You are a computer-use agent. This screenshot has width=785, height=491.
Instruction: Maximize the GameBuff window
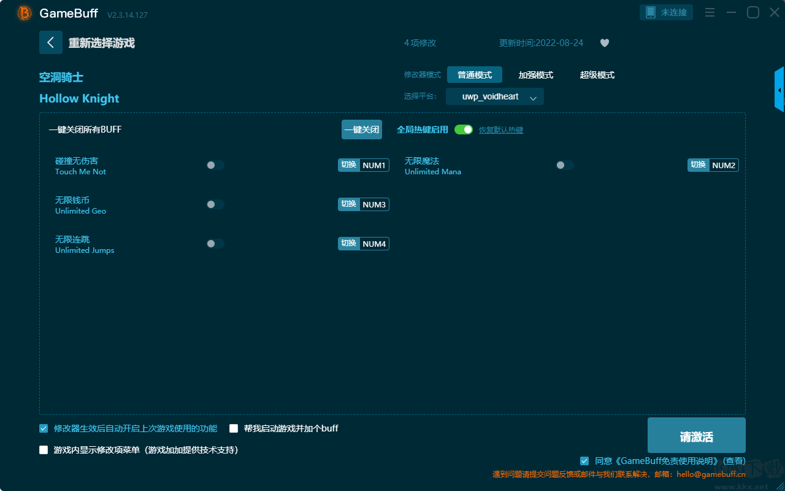coord(752,13)
